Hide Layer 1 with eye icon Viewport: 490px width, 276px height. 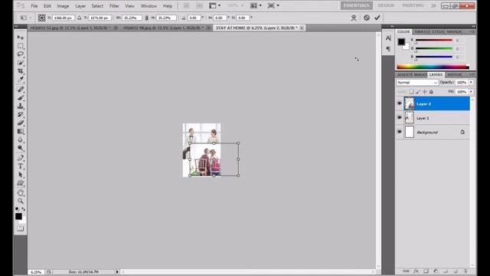[400, 117]
